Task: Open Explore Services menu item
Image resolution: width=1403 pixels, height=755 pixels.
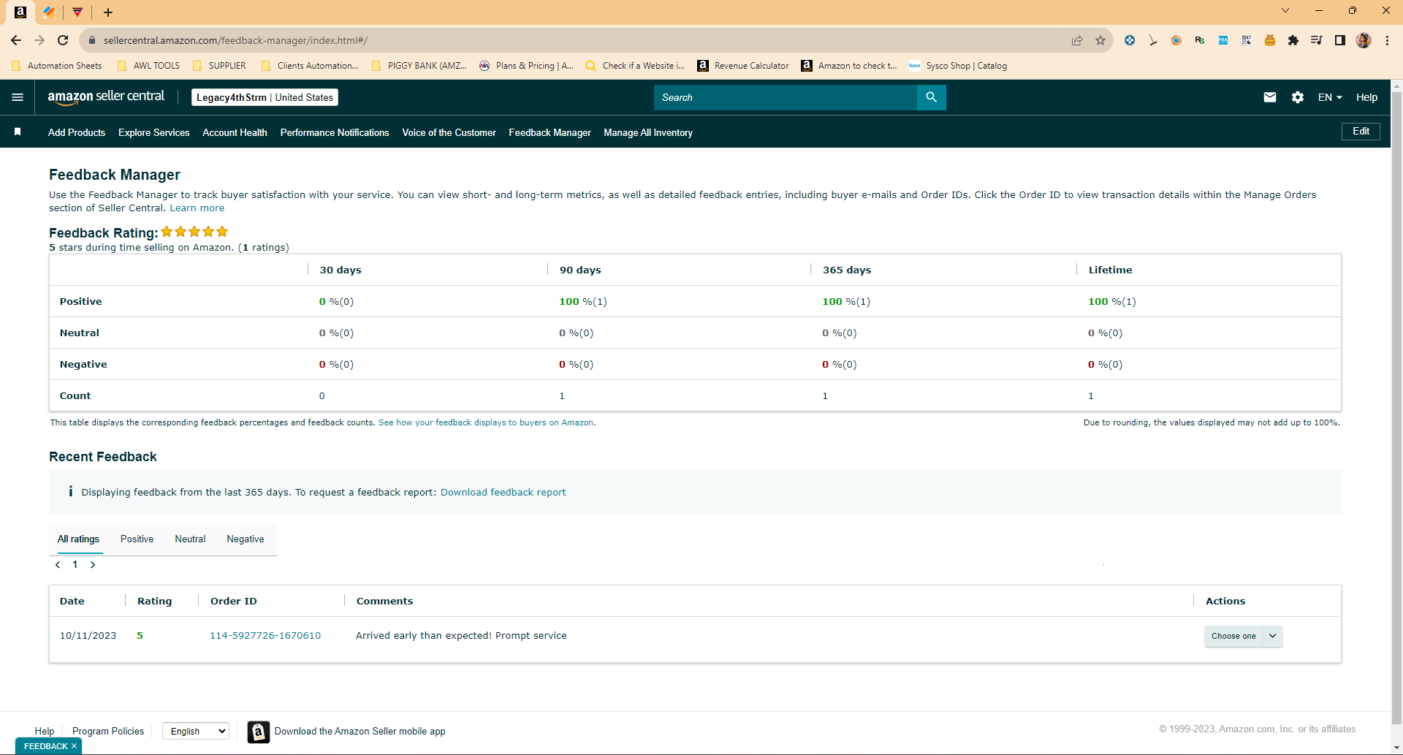Action: [154, 132]
